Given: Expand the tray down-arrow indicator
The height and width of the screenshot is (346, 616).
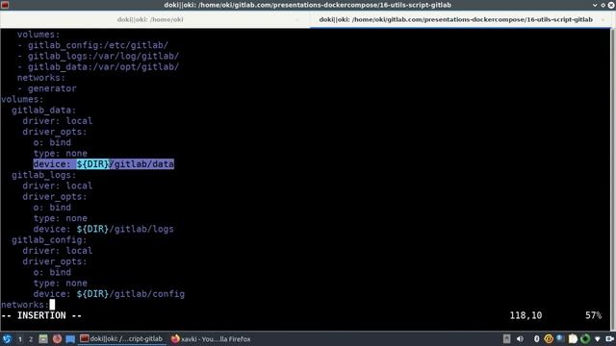Looking at the screenshot, I should point(598,339).
